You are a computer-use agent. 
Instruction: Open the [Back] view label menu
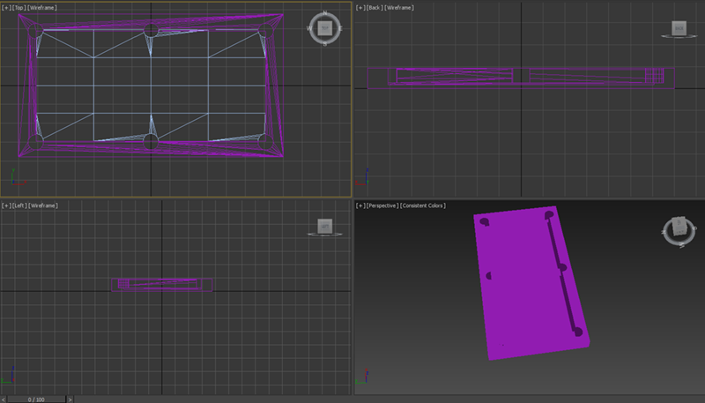[375, 7]
